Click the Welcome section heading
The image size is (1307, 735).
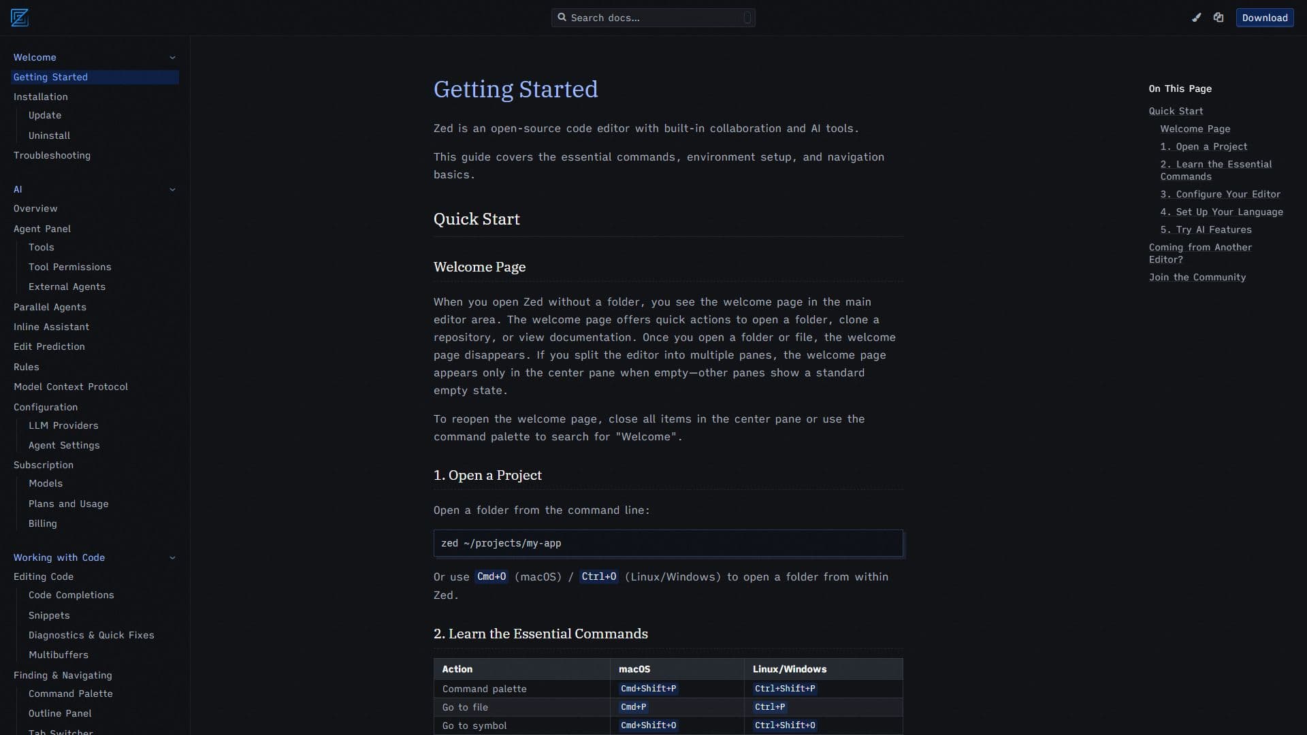(x=35, y=57)
